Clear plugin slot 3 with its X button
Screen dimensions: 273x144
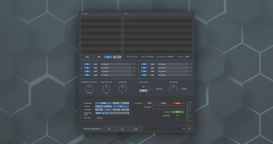click(134, 71)
